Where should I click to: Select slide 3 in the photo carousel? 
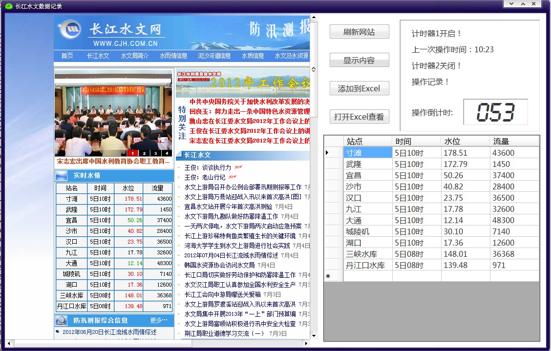155,153
